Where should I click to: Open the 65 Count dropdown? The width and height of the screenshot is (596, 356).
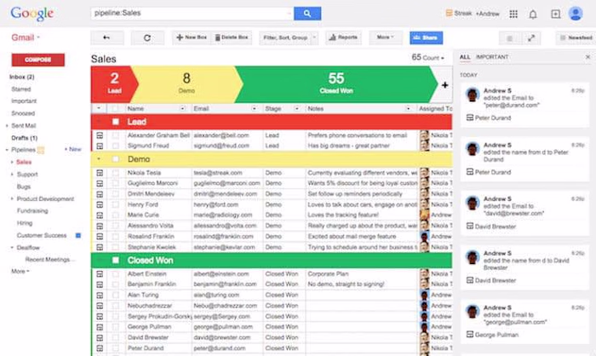click(x=427, y=57)
